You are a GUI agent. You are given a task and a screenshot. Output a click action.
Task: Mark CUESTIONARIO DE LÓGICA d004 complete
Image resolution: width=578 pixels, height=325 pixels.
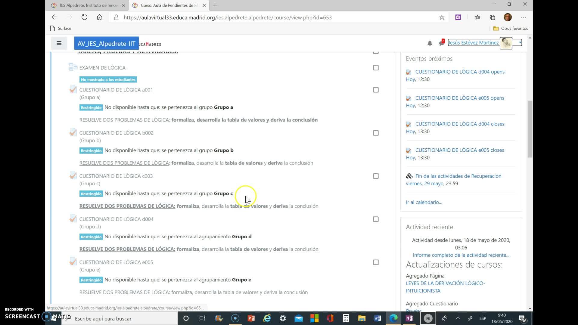376,219
